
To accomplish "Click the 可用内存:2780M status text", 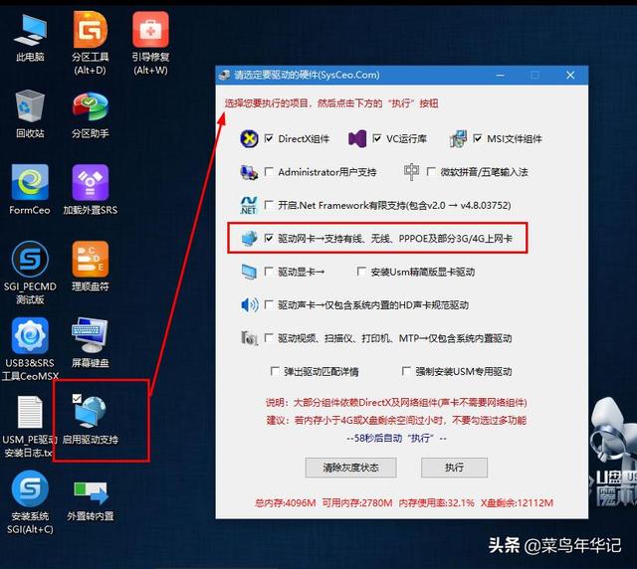I will click(357, 502).
